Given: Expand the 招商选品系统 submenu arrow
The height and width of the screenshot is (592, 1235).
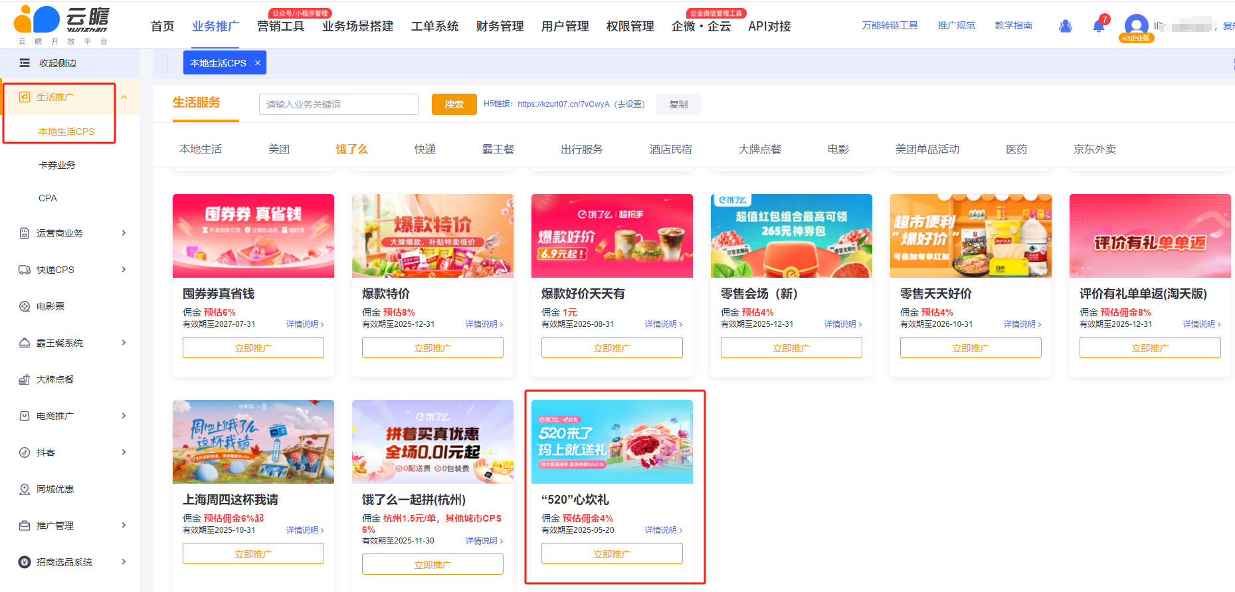Looking at the screenshot, I should point(124,562).
